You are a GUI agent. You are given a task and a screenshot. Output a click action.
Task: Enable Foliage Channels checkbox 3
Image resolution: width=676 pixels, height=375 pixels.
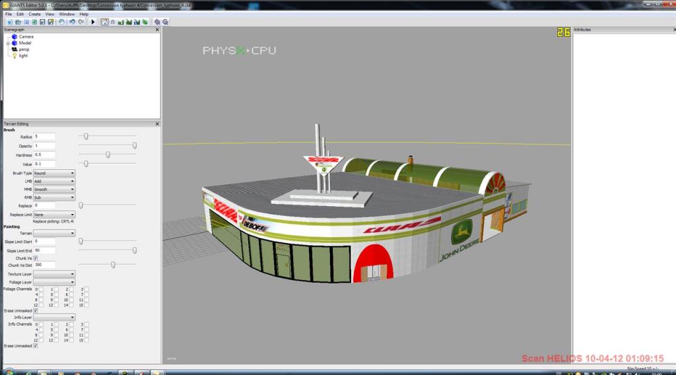tap(86, 289)
